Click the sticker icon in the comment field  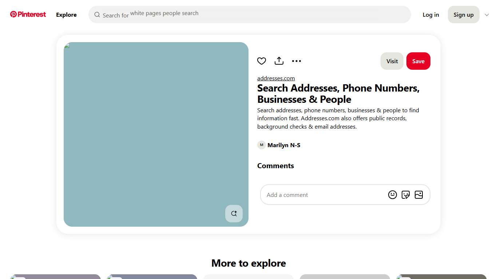coord(406,195)
